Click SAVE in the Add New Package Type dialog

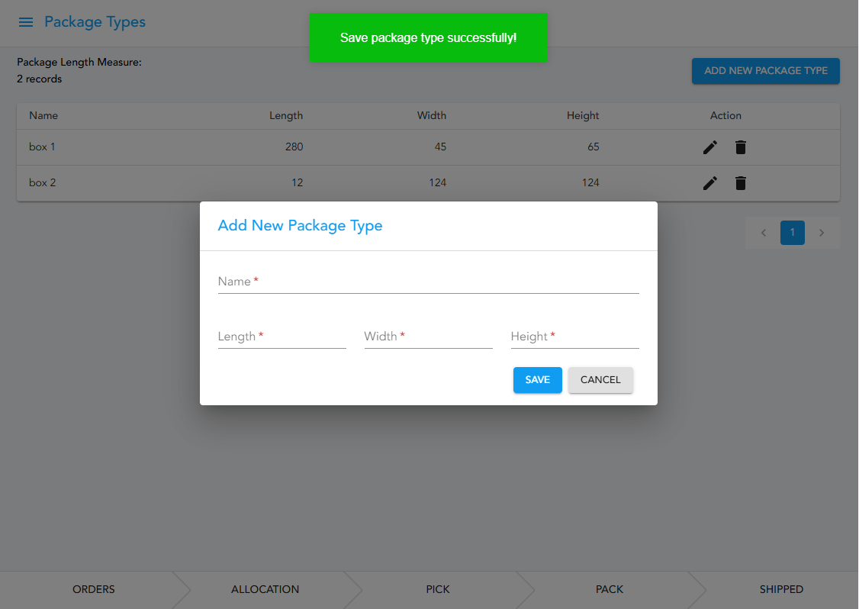(x=537, y=379)
